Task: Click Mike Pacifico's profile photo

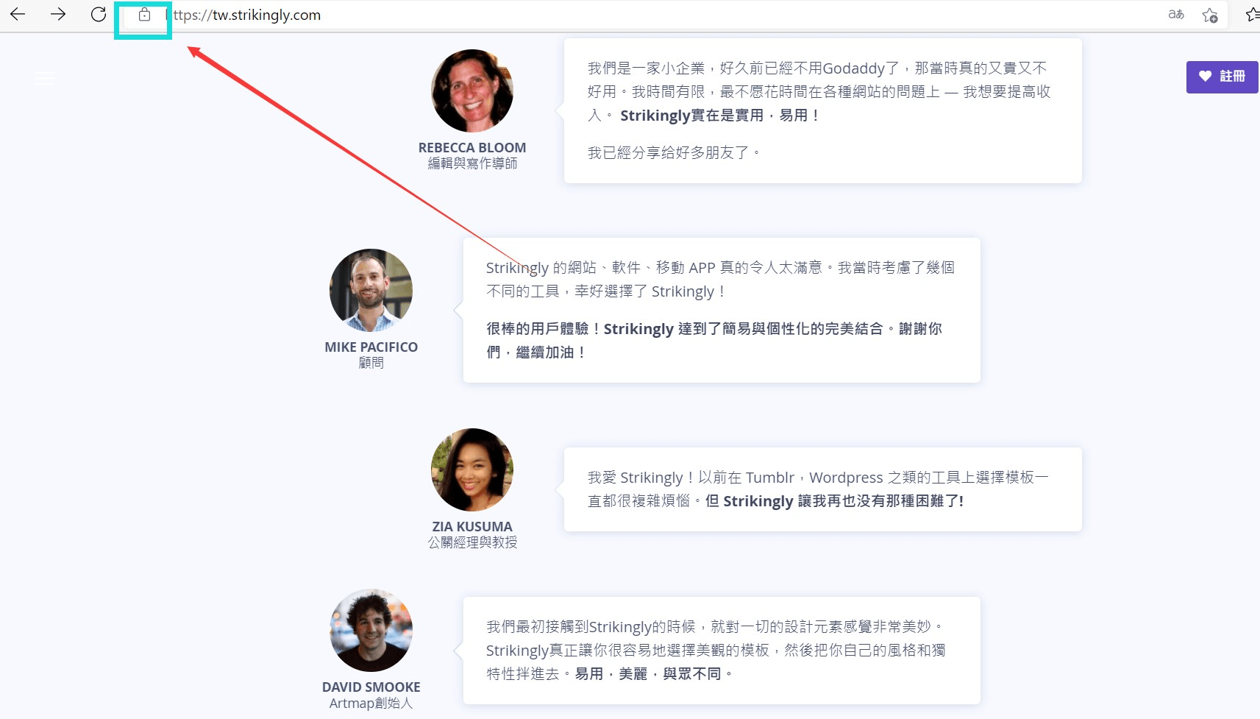Action: (371, 290)
